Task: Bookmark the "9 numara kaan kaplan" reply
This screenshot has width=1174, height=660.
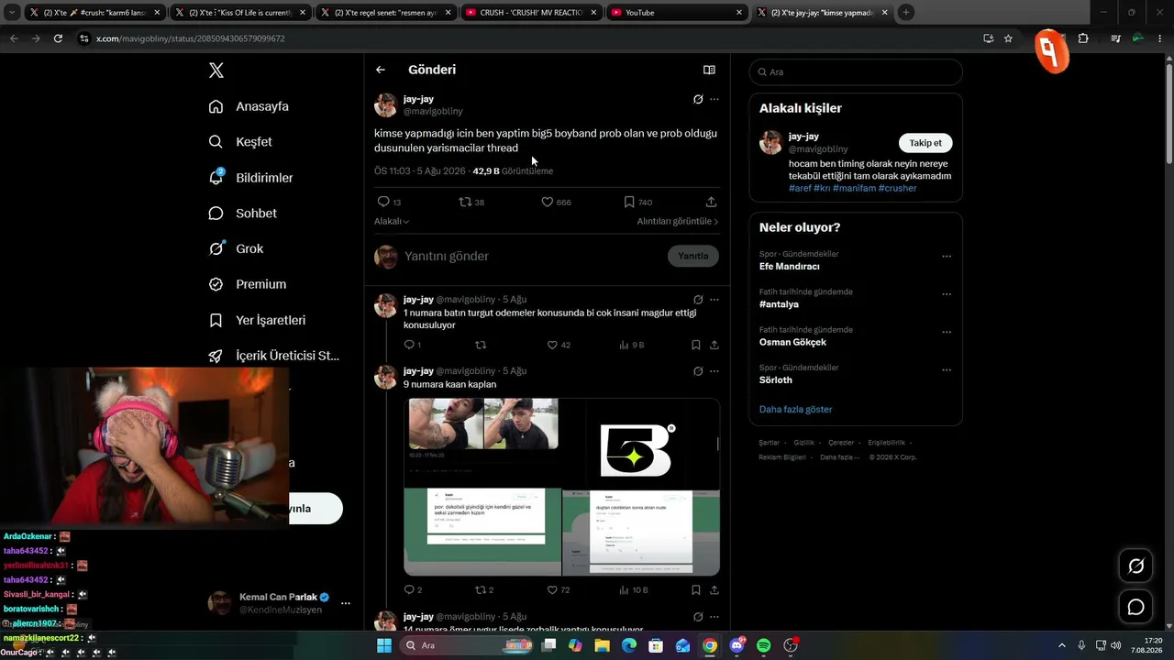Action: pos(696,589)
